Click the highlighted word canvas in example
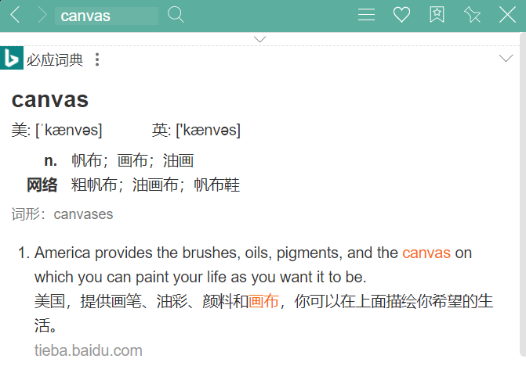 426,253
